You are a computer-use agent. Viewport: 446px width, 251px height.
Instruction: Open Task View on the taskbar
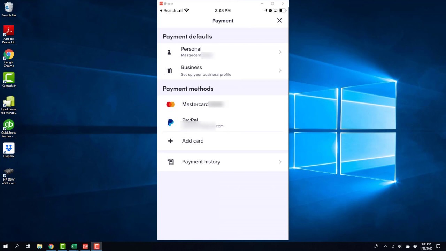click(x=28, y=246)
